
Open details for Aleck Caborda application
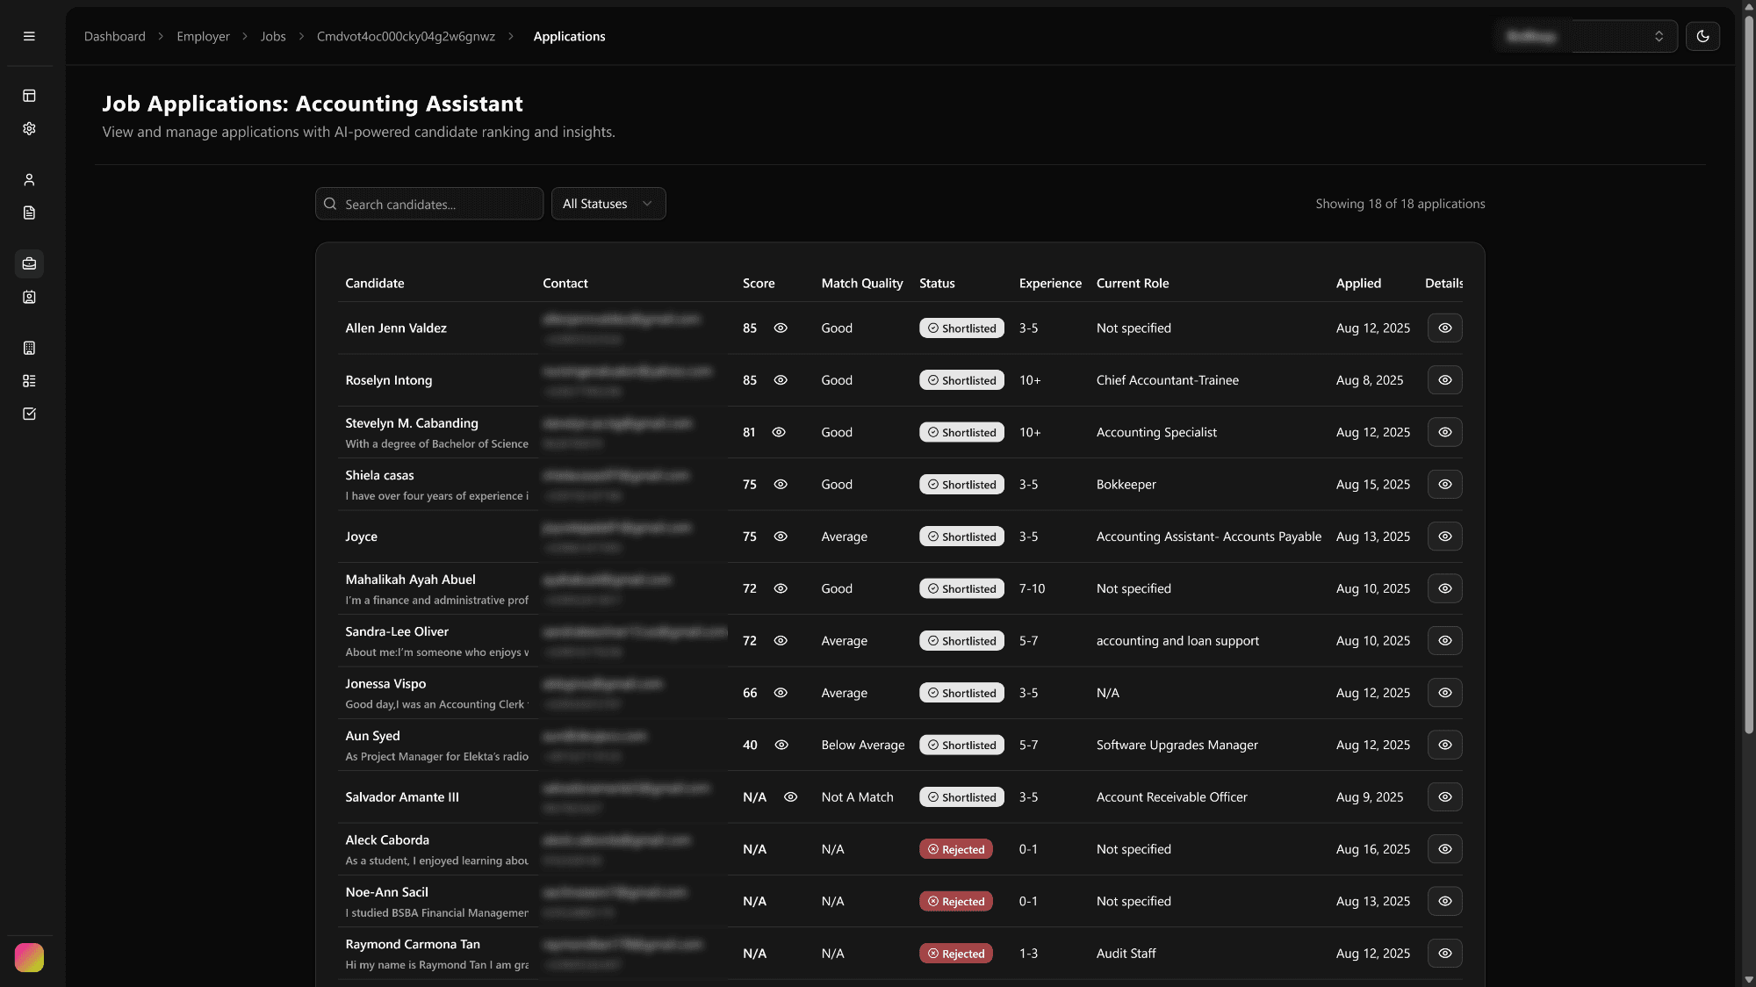[x=1444, y=849]
